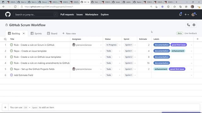Click the pierssinclairssw avatar in row 1
The width and height of the screenshot is (202, 113).
click(x=74, y=45)
